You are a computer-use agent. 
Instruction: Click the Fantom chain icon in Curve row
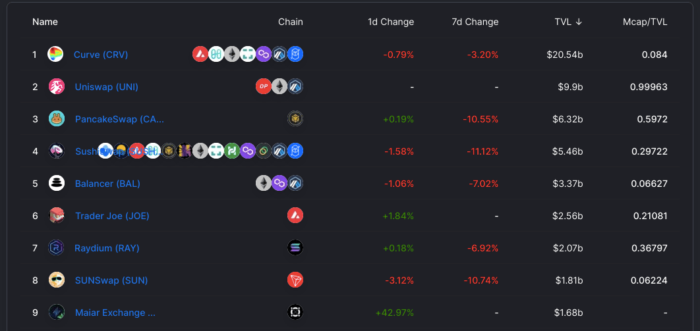tap(295, 55)
